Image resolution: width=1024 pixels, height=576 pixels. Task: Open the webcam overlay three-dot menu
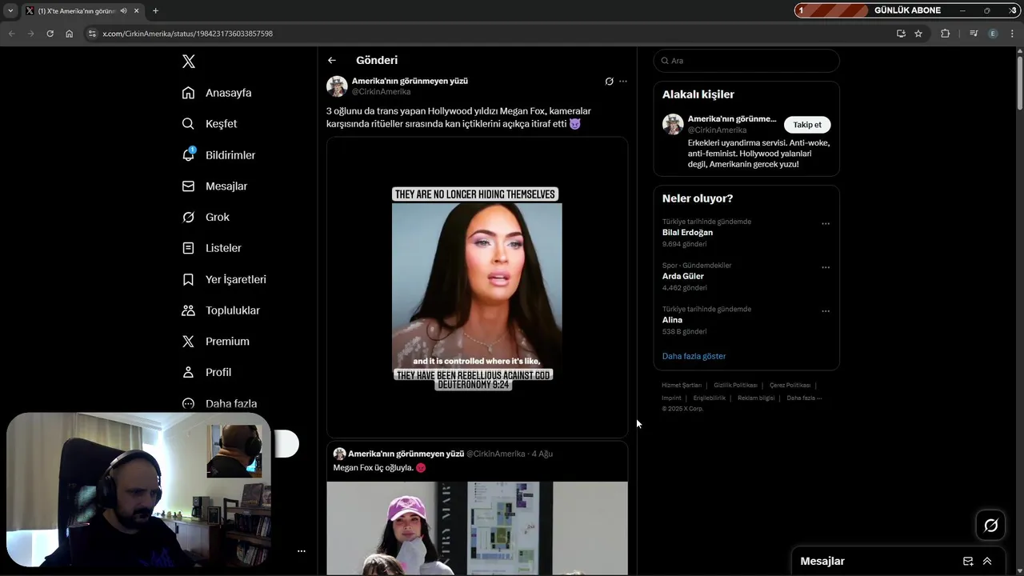coord(302,551)
